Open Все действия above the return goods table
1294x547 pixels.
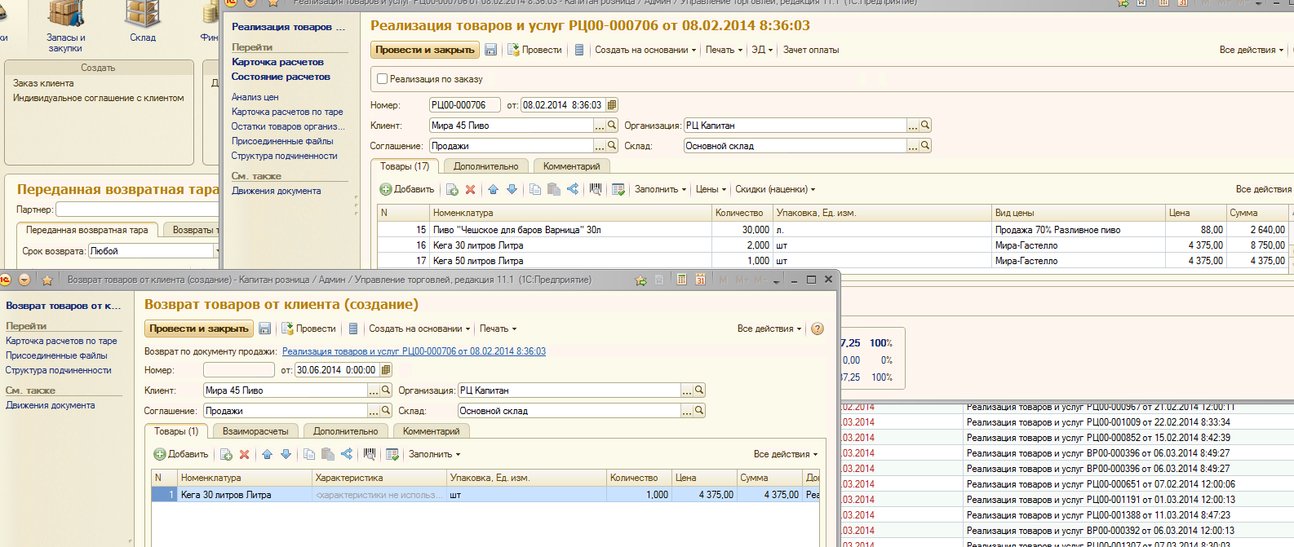[785, 454]
